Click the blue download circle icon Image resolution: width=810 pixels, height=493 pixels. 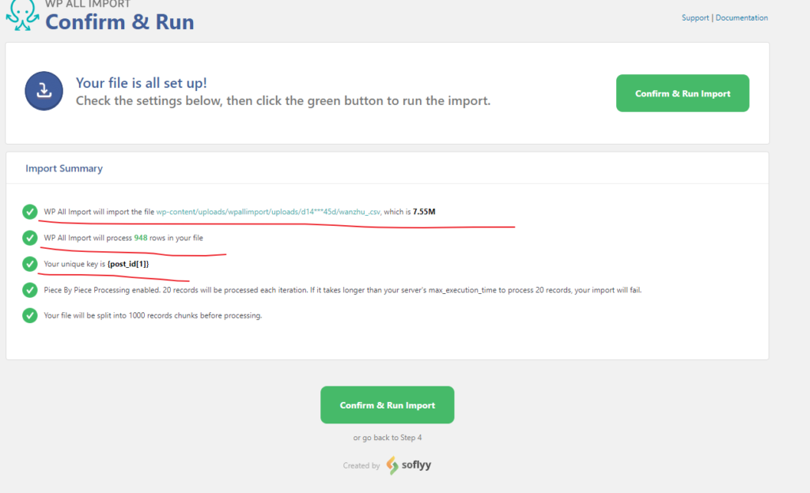[x=44, y=91]
